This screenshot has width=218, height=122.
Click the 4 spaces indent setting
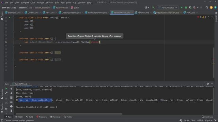click(x=209, y=121)
